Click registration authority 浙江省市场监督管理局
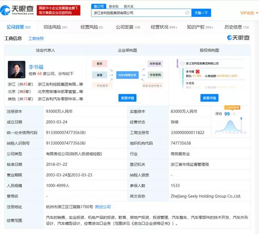Screen dimensions: 259x234 [190, 164]
